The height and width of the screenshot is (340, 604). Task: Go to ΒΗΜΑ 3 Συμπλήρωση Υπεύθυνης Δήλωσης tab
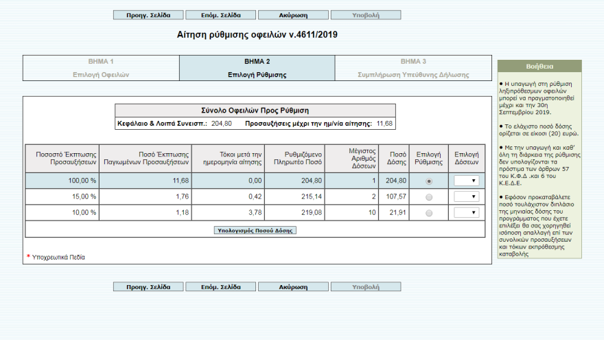point(413,68)
